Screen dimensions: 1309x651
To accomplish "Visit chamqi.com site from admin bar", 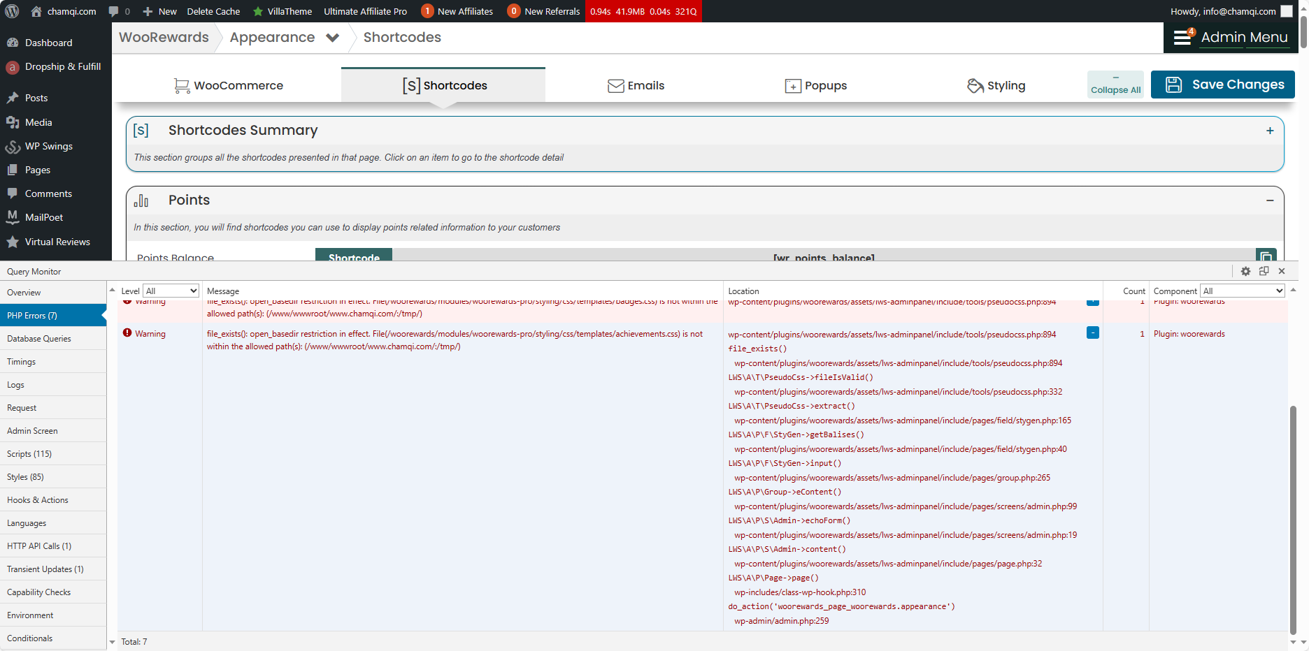I will (64, 11).
